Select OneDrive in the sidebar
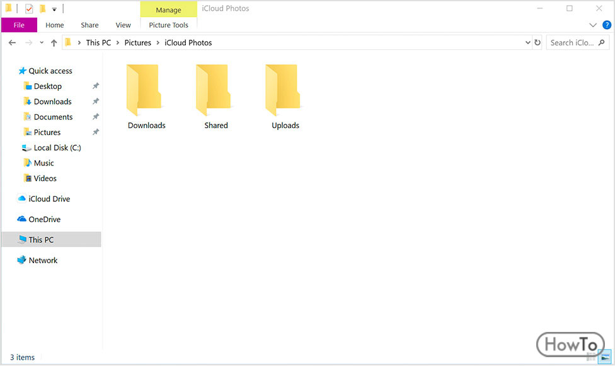The width and height of the screenshot is (615, 366). pos(39,220)
